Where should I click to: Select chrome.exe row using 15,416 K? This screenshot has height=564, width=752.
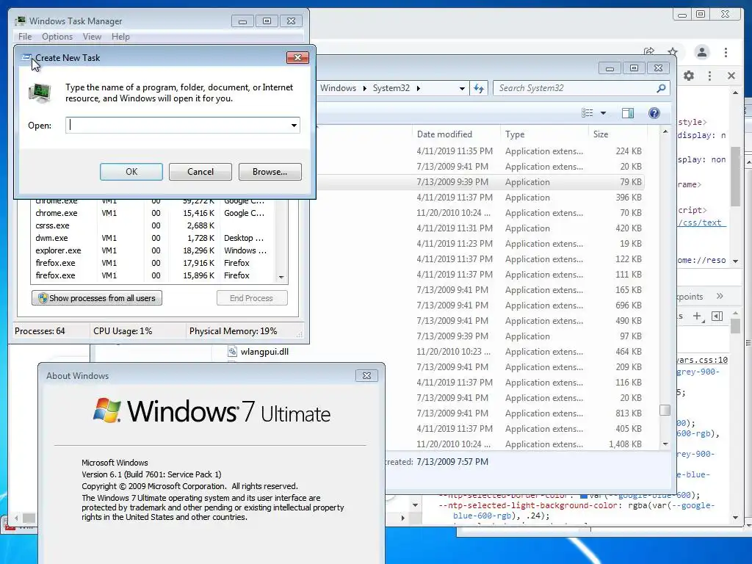click(153, 213)
